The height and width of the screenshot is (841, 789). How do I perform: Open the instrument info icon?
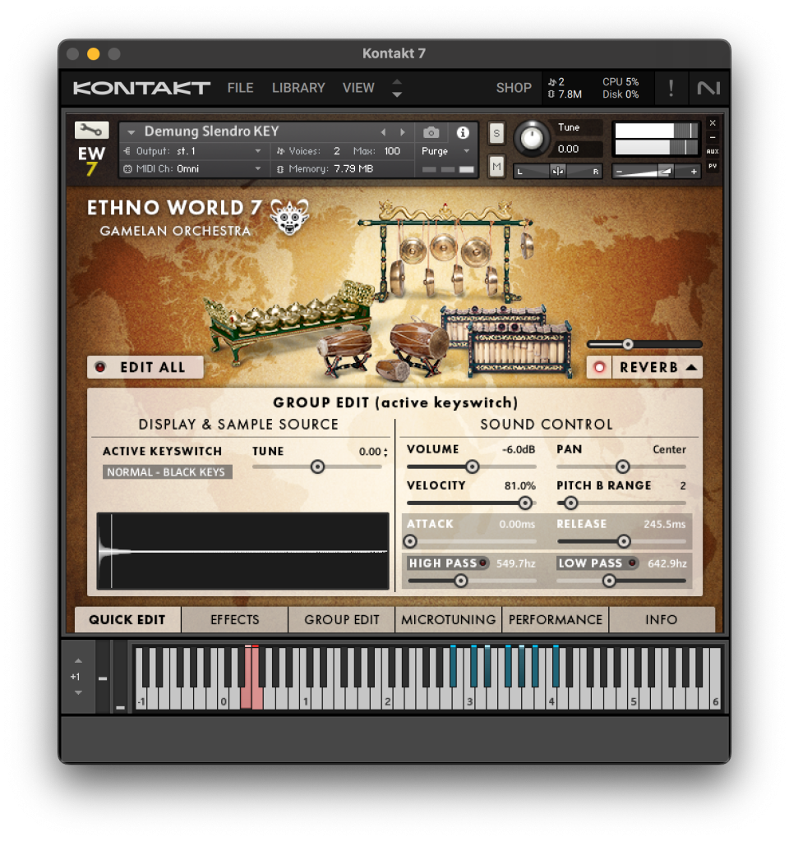pos(463,132)
